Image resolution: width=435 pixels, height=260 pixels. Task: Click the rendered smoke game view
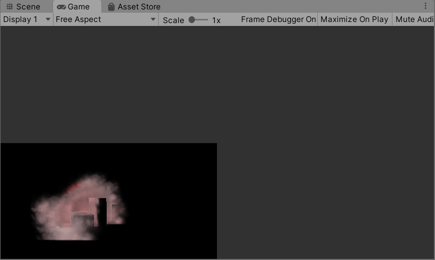109,201
